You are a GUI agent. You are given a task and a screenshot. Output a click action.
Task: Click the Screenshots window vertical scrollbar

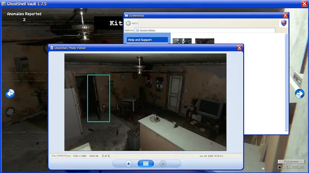[x=286, y=82]
